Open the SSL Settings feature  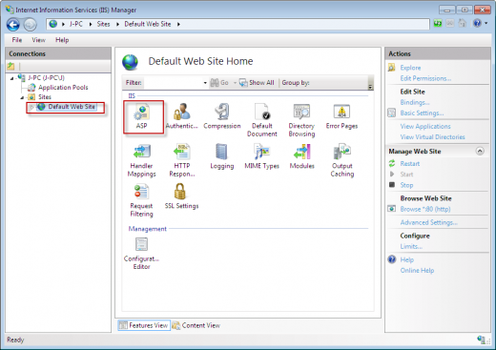(181, 196)
